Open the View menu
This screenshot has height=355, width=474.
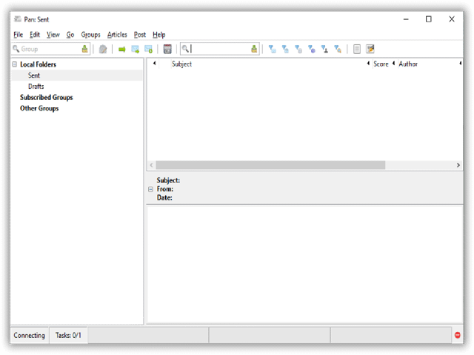point(53,35)
